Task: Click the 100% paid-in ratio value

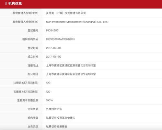Action: tap(49, 100)
